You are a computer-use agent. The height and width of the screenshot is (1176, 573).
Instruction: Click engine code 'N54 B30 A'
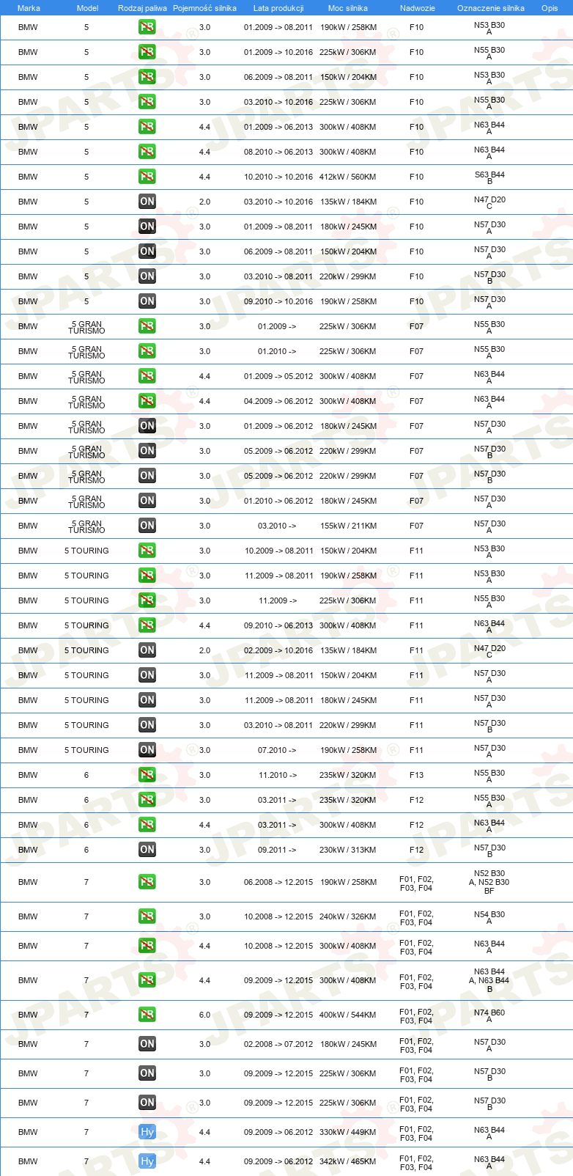point(489,917)
